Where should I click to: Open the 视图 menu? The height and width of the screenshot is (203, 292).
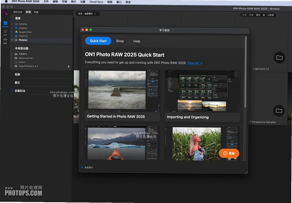point(110,2)
